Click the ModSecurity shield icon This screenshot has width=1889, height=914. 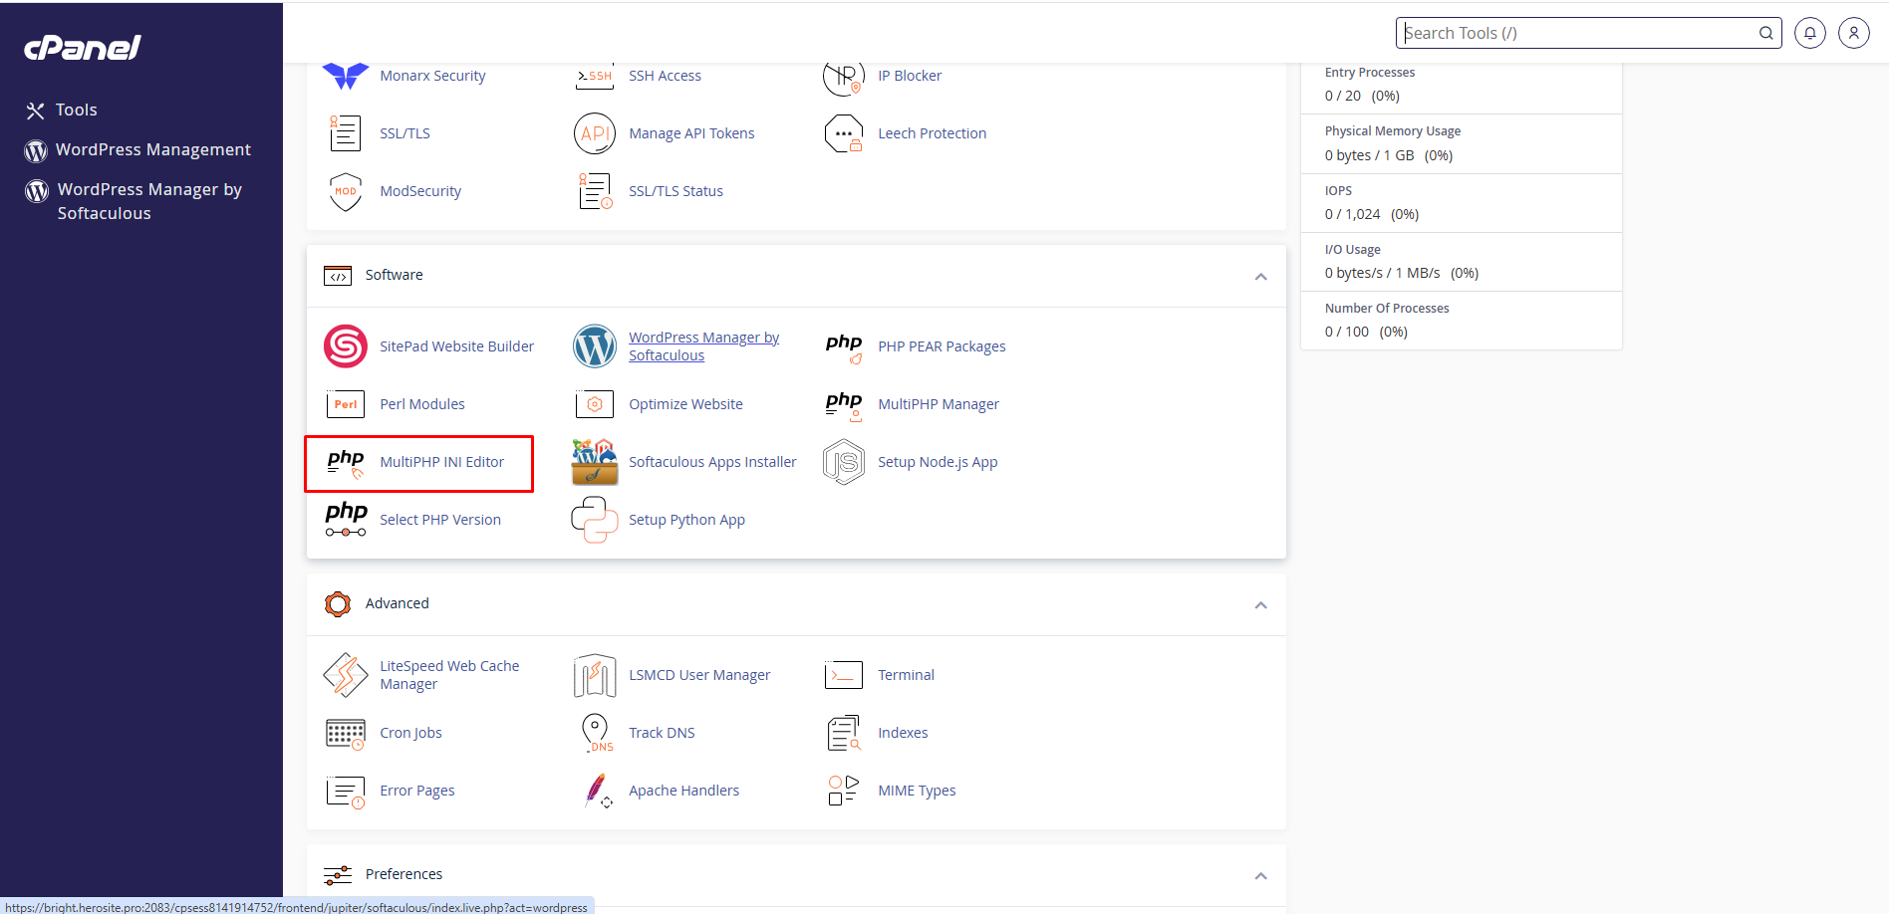tap(345, 191)
